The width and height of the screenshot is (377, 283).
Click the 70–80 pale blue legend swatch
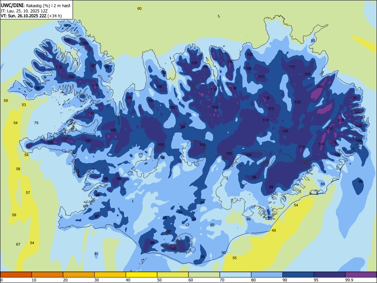tap(235, 275)
